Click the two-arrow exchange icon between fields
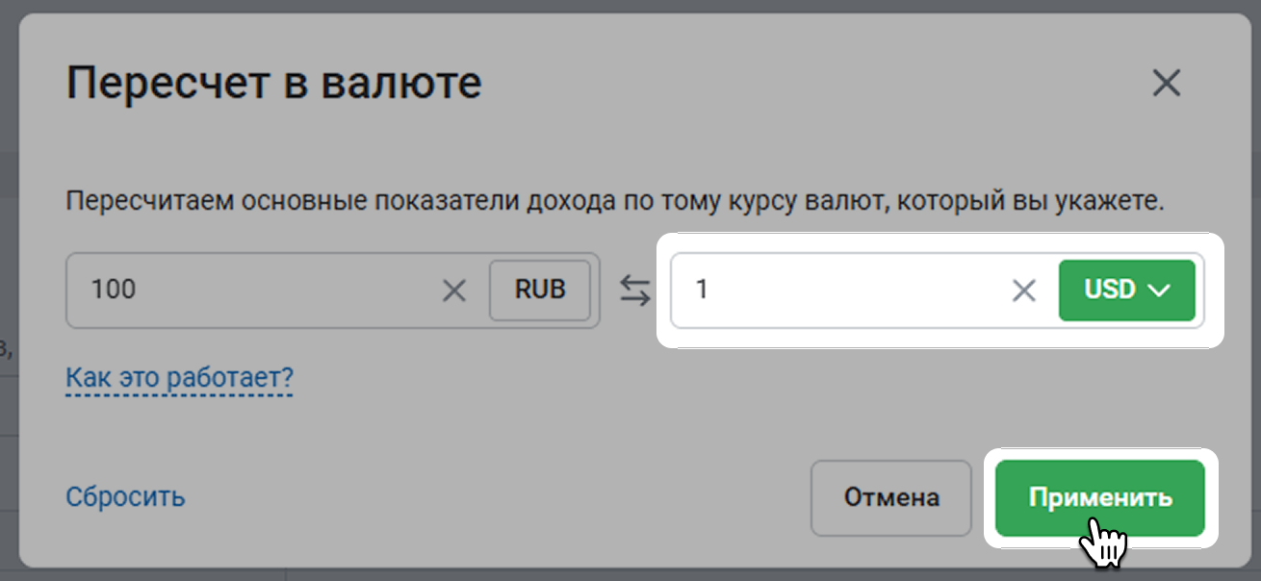1261x581 pixels. tap(634, 290)
